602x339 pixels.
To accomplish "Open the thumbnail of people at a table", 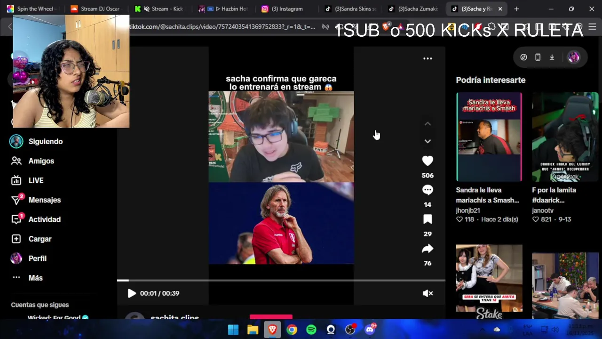I will click(x=565, y=285).
